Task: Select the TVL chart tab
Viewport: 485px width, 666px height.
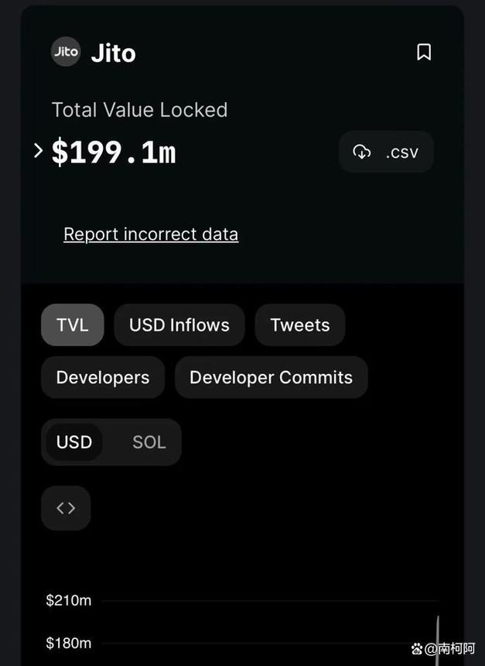Action: pyautogui.click(x=73, y=325)
